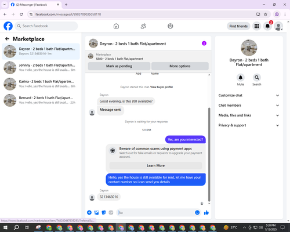This screenshot has height=232, width=290.
Task: Expand Media, files and links section
Action: (x=249, y=115)
